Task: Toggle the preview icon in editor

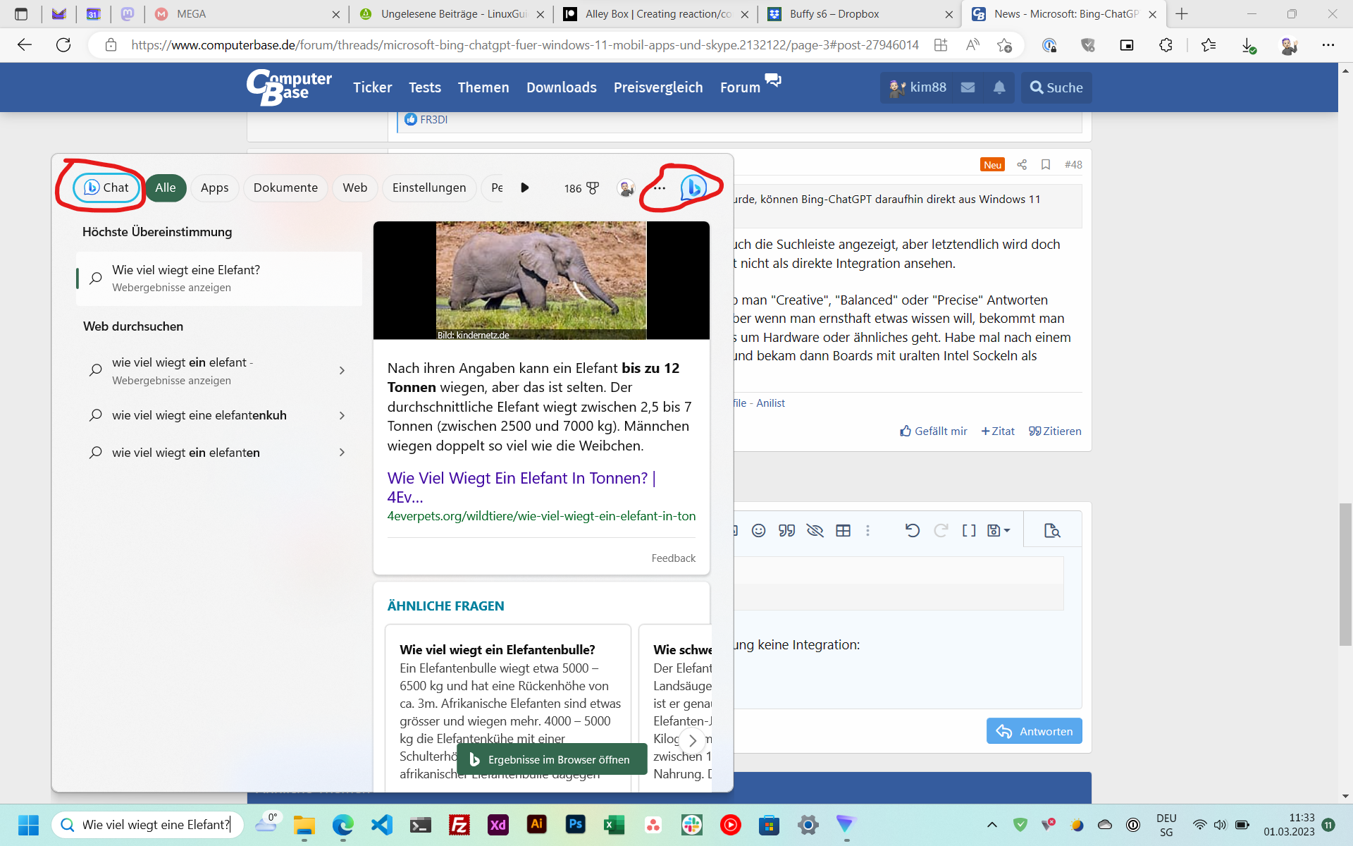Action: click(x=1052, y=531)
